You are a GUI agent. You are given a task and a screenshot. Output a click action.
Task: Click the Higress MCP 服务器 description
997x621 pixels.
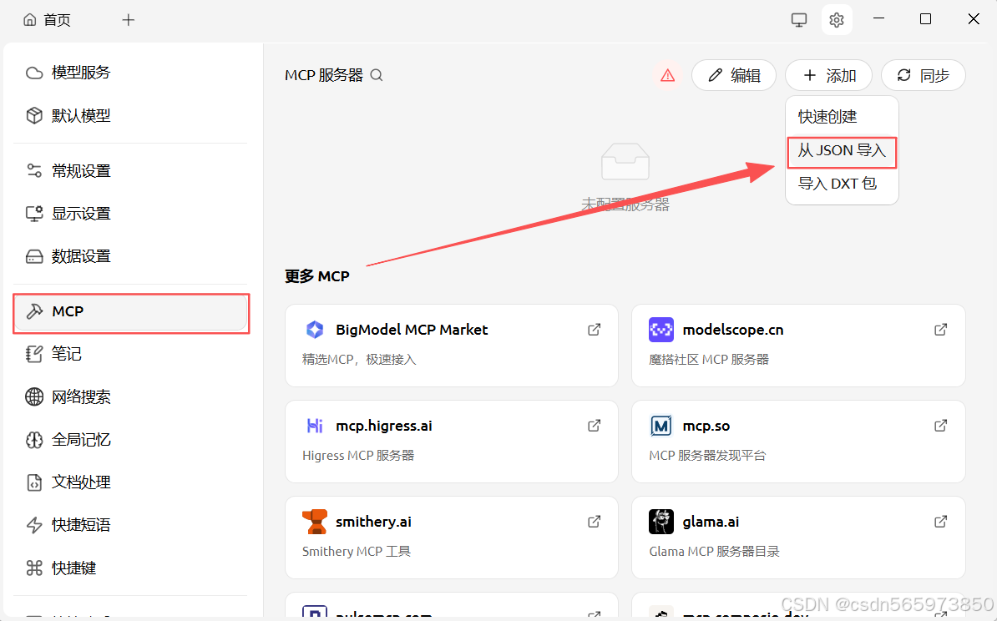(x=358, y=456)
